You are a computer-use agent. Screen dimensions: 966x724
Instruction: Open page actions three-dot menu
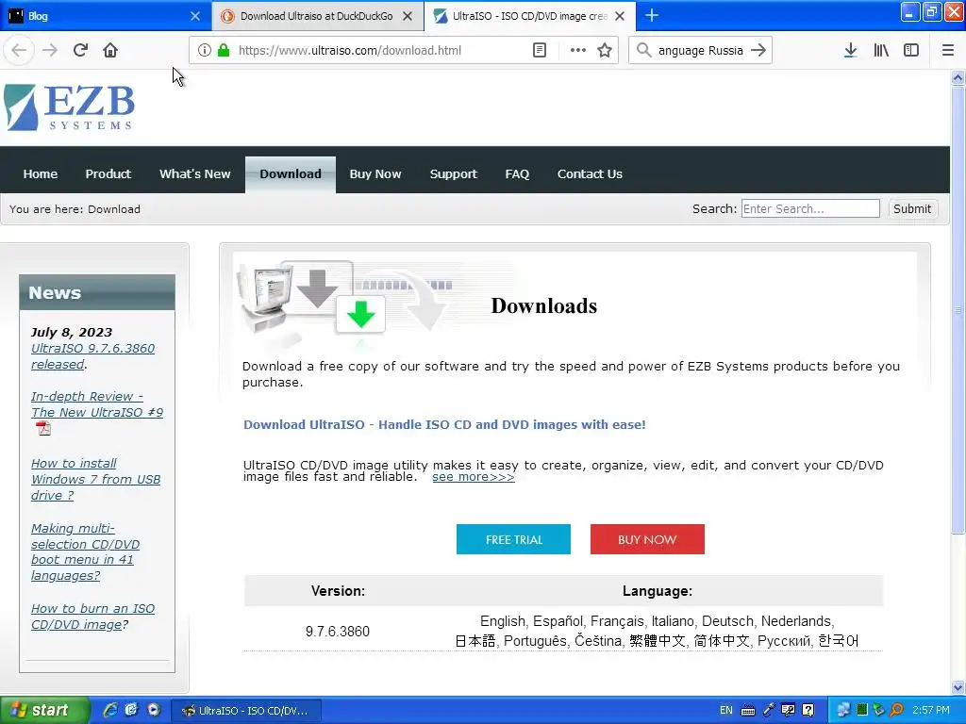pyautogui.click(x=578, y=51)
